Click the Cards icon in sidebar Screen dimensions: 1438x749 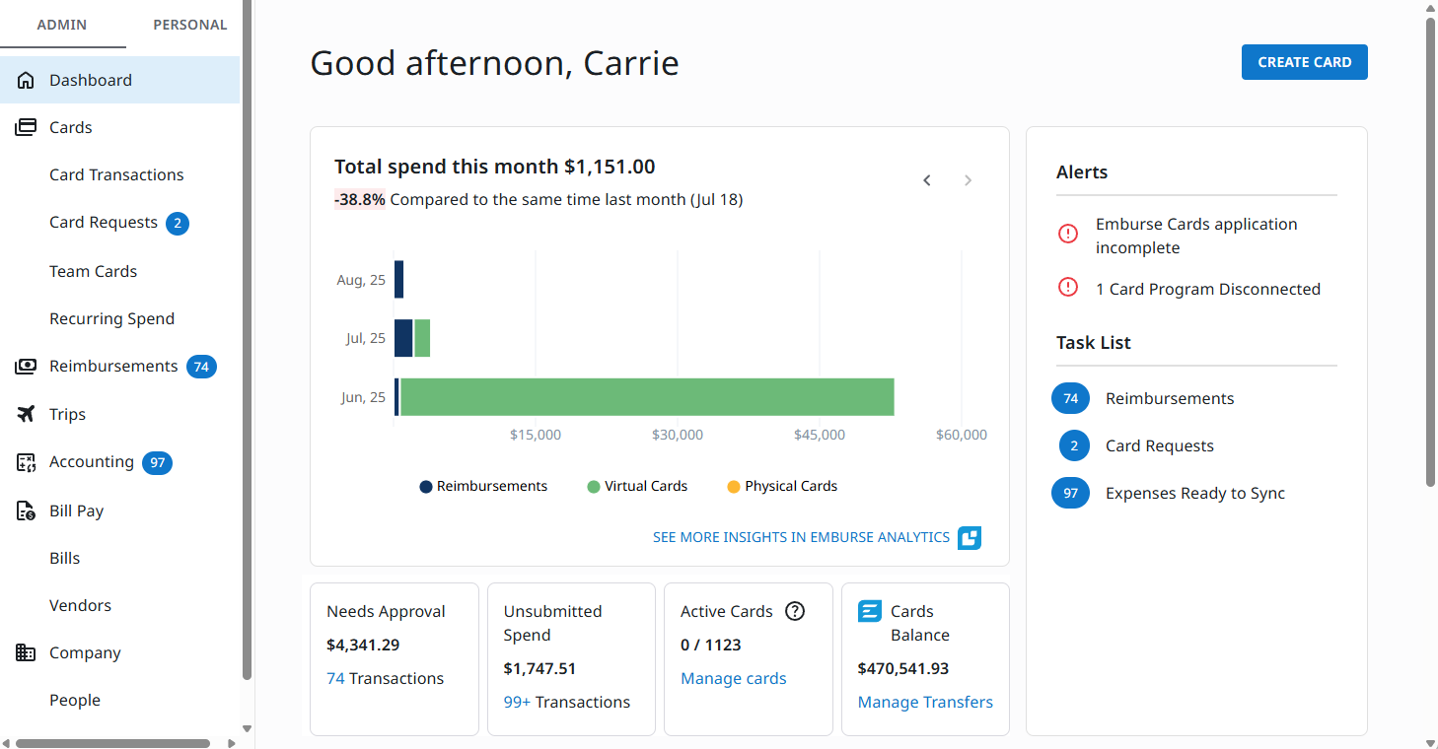pos(26,127)
